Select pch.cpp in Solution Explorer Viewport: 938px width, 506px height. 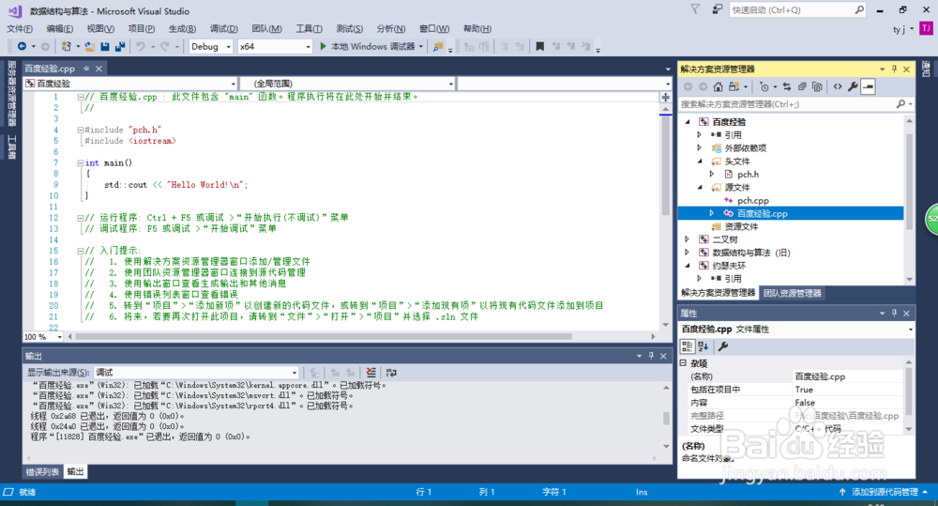pyautogui.click(x=752, y=201)
